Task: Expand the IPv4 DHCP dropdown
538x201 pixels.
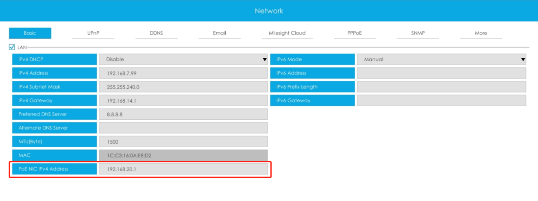Action: [183, 59]
